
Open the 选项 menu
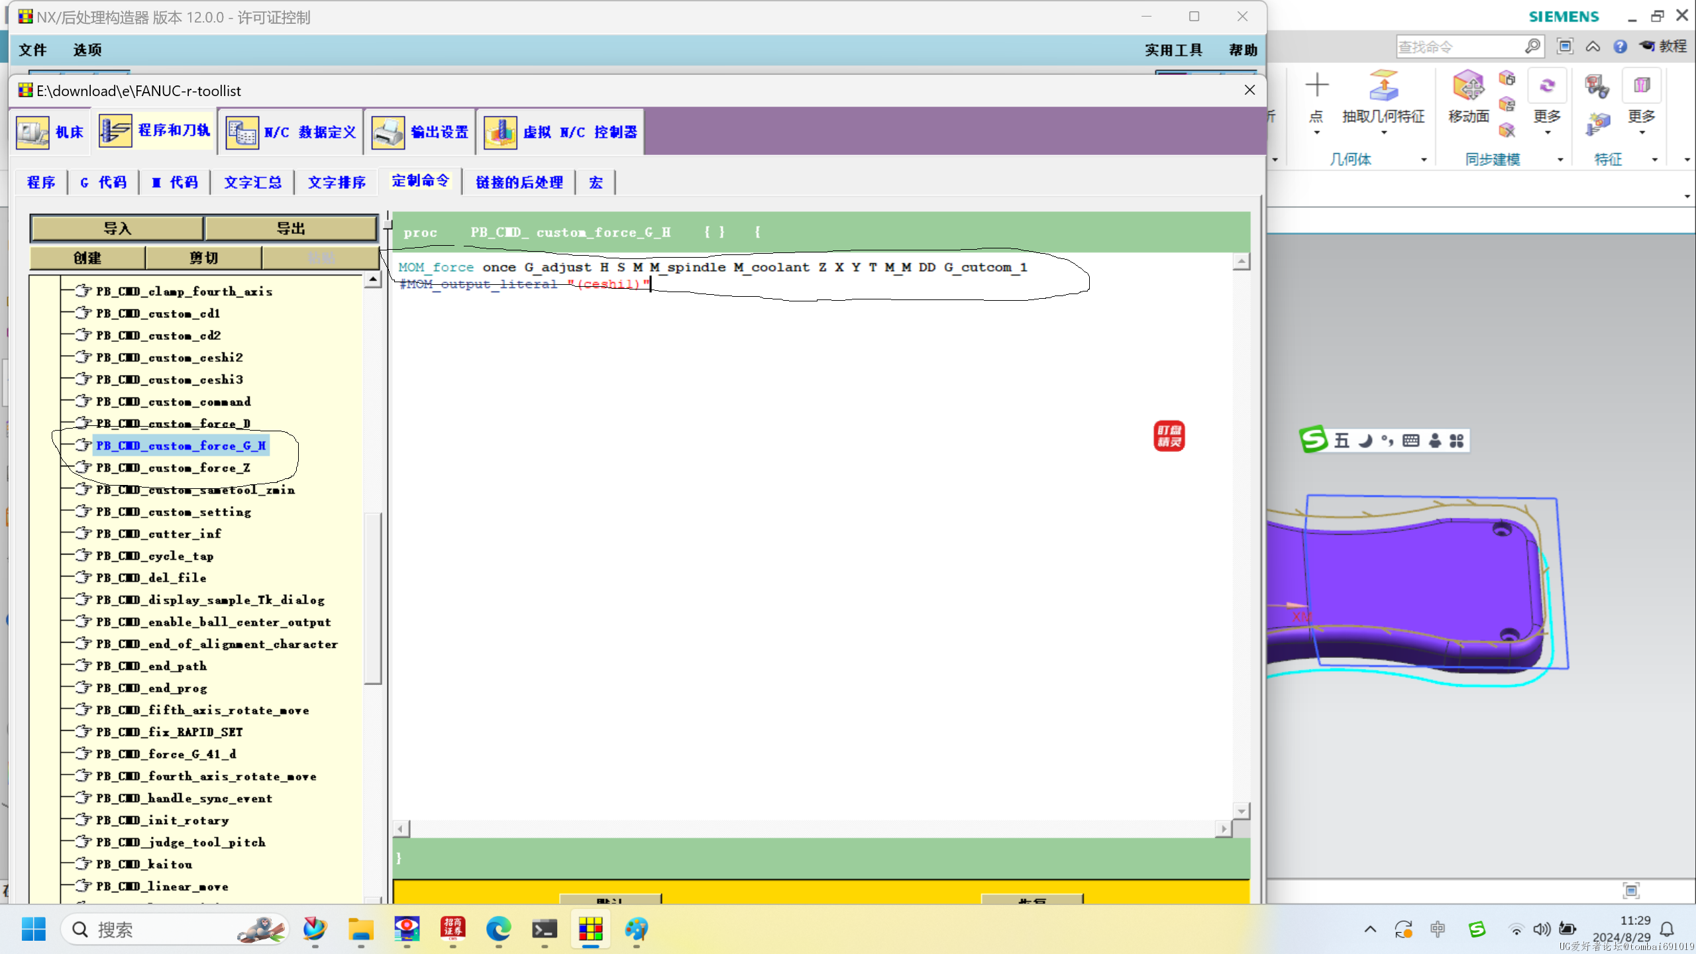click(x=87, y=50)
